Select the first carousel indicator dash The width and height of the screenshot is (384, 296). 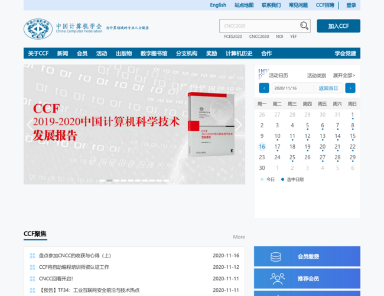tap(102, 181)
